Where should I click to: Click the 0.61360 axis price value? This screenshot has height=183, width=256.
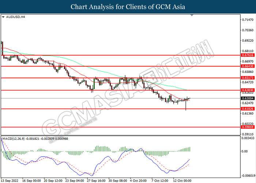point(248,113)
